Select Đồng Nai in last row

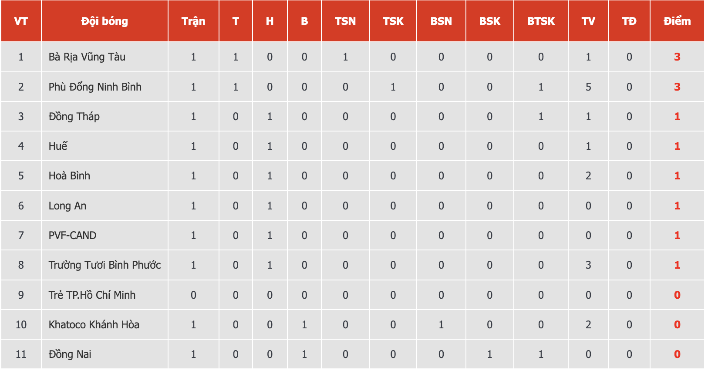pos(70,354)
